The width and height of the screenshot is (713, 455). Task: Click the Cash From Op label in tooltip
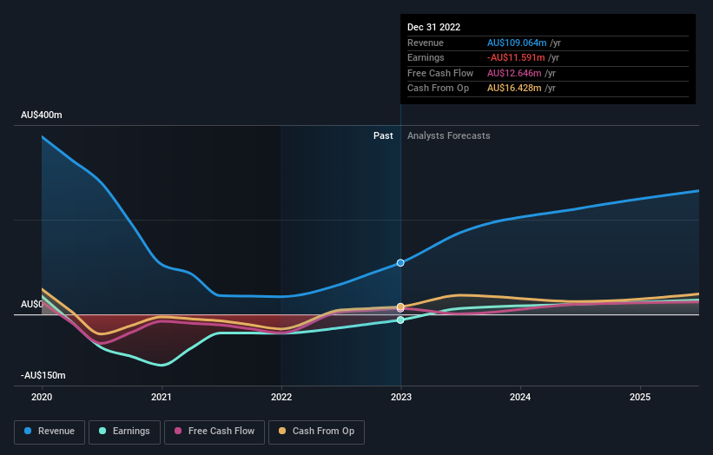pyautogui.click(x=438, y=89)
